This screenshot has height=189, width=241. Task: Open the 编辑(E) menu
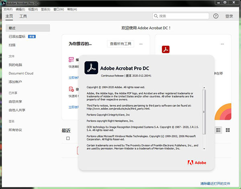point(20,9)
